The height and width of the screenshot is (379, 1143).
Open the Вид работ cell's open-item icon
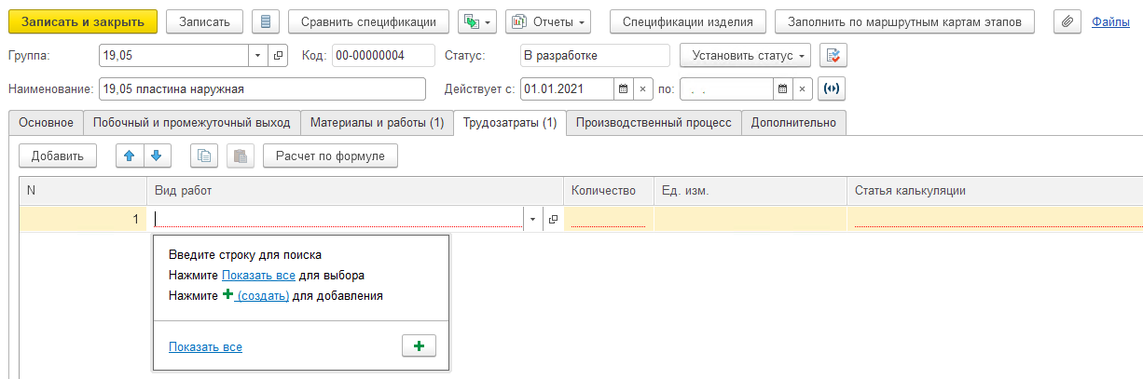coord(552,219)
